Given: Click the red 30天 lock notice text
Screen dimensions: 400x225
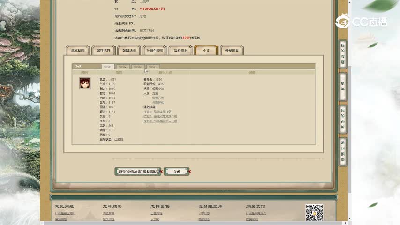Looking at the screenshot, I should [x=186, y=38].
